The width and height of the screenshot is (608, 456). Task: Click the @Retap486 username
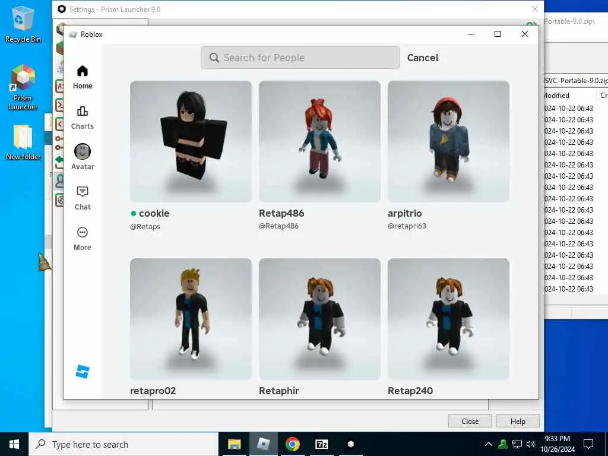[x=278, y=226]
